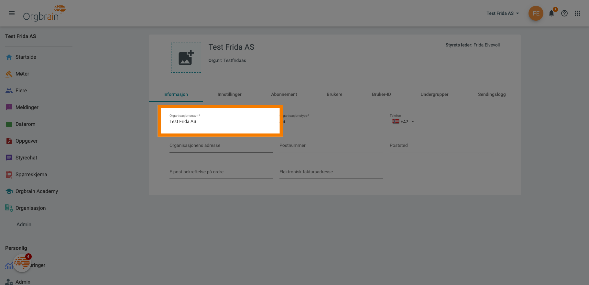Switch to the Brukere tab
The image size is (589, 285).
[x=334, y=94]
